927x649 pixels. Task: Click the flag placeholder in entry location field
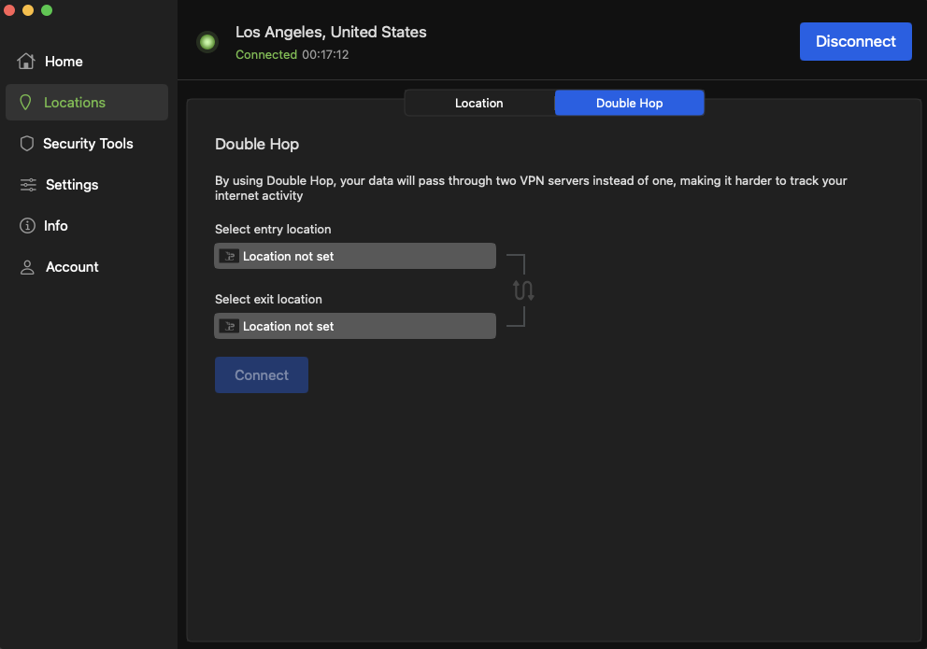click(x=229, y=256)
